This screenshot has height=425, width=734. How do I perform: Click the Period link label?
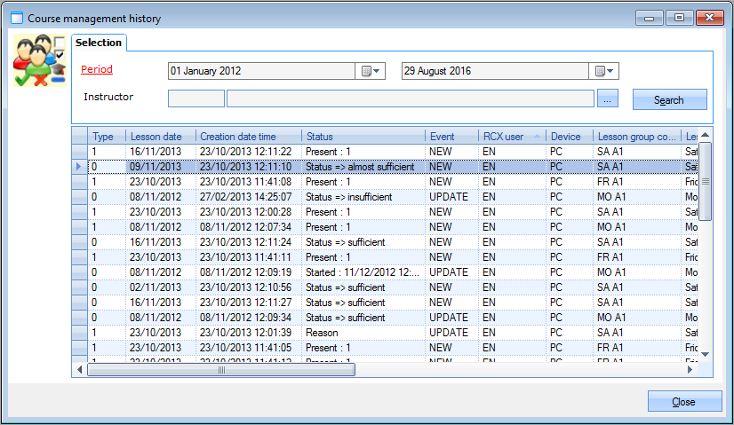pyautogui.click(x=97, y=69)
